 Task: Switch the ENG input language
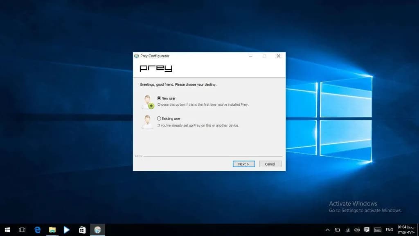coord(389,230)
